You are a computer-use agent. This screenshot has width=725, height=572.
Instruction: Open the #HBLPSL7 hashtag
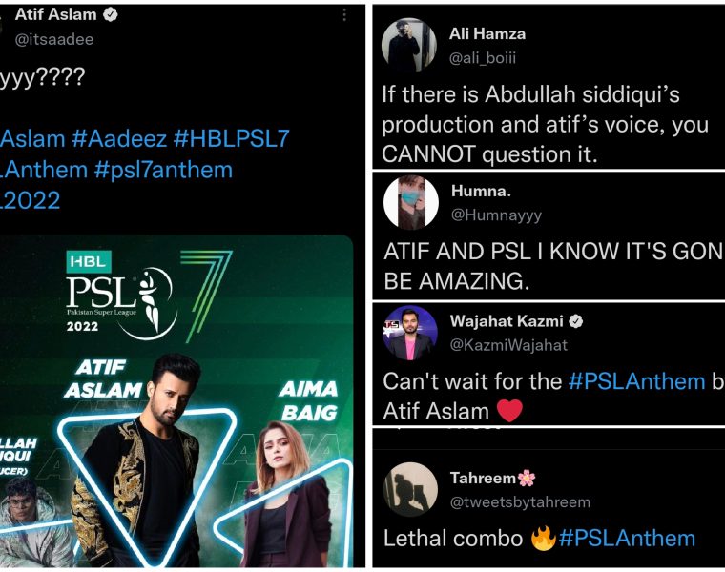coord(231,139)
